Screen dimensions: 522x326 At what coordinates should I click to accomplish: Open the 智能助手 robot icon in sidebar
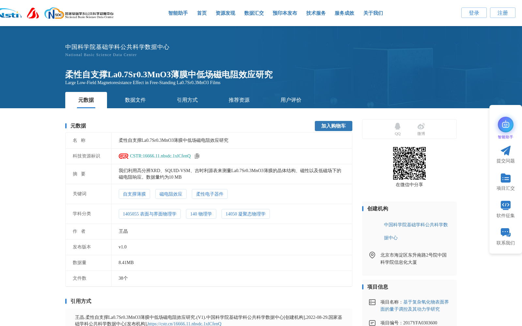[505, 125]
